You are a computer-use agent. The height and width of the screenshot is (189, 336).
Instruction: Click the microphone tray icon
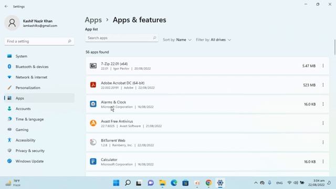pyautogui.click(x=269, y=183)
